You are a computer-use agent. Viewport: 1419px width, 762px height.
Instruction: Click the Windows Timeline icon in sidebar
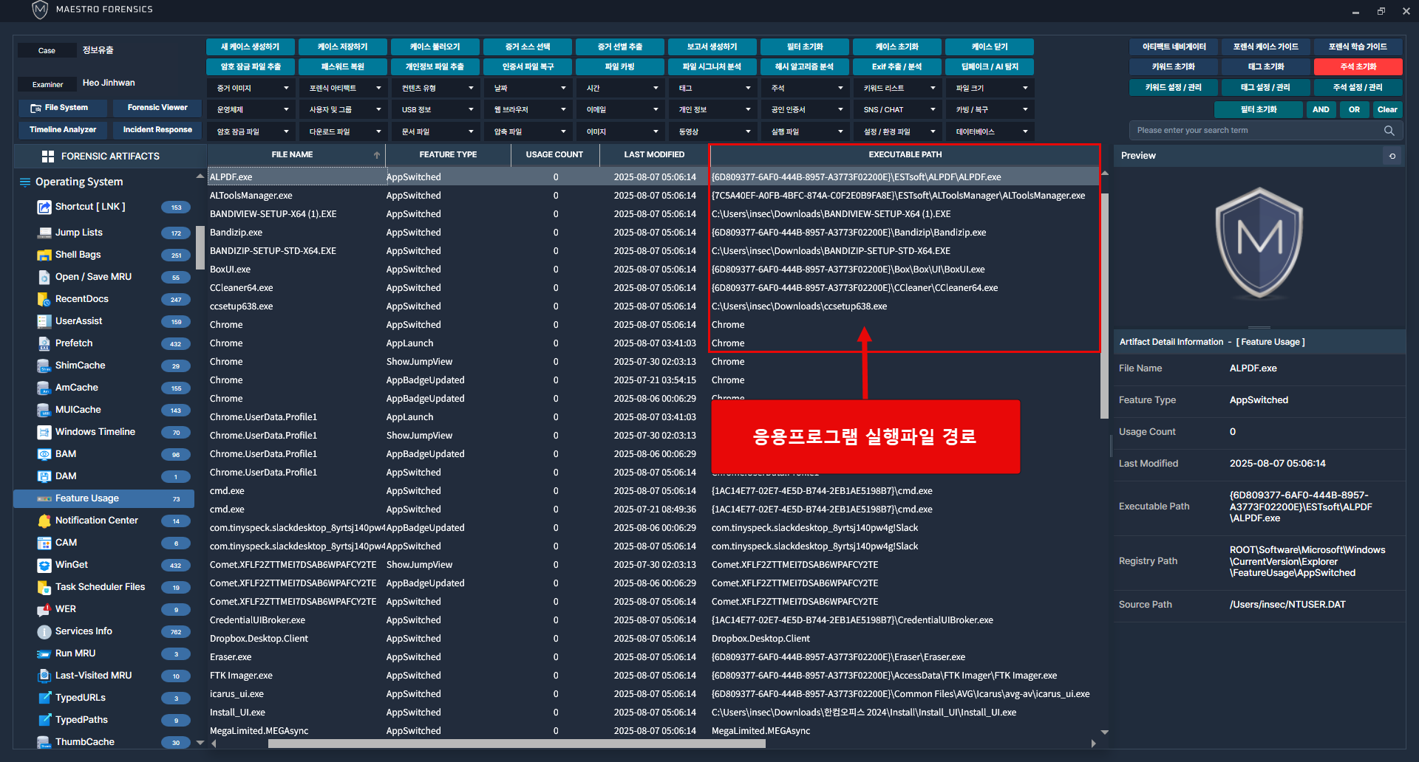(x=44, y=432)
